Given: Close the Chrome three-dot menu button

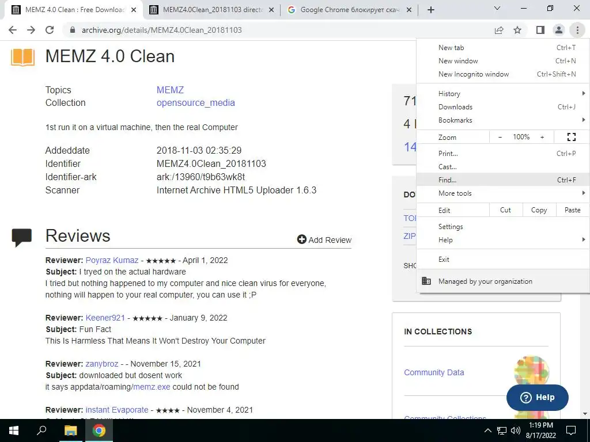Looking at the screenshot, I should pos(577,30).
